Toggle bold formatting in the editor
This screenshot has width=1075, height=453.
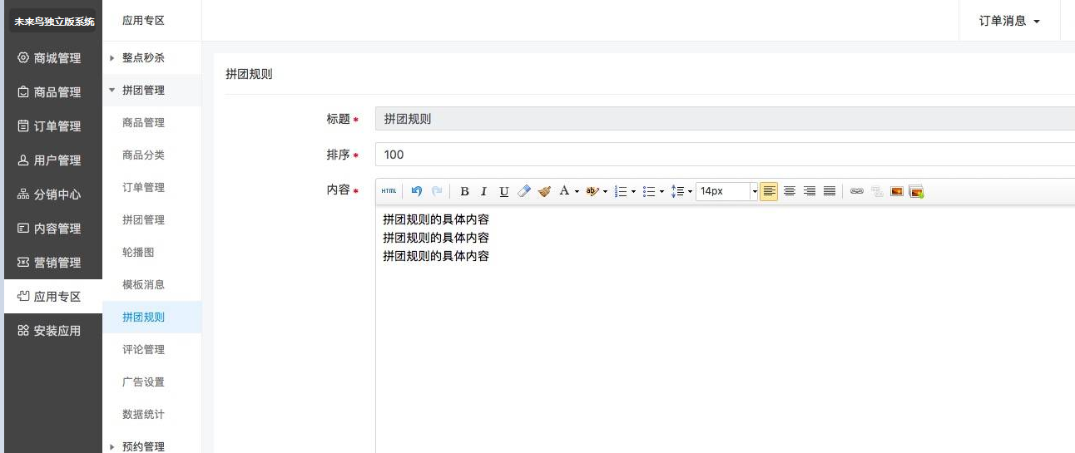pos(464,191)
